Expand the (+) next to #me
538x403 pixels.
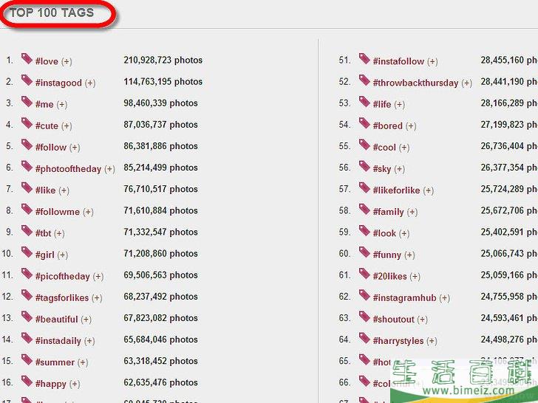point(62,105)
